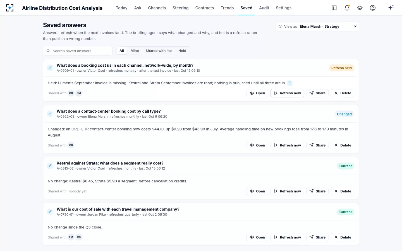Click CB avatar on A-0909-01 card

71,93
